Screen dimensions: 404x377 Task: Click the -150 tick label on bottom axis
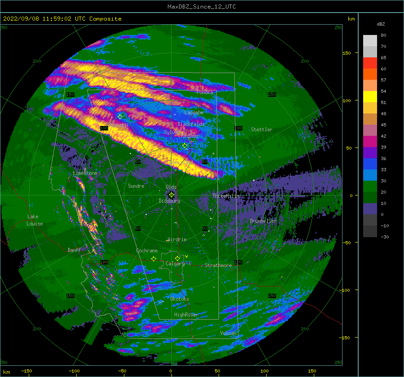[26, 371]
